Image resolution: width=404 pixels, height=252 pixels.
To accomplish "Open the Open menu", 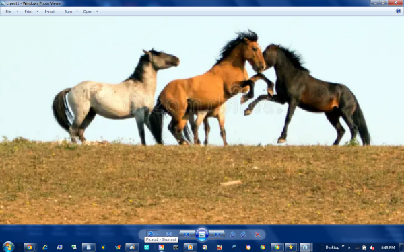I will click(90, 11).
